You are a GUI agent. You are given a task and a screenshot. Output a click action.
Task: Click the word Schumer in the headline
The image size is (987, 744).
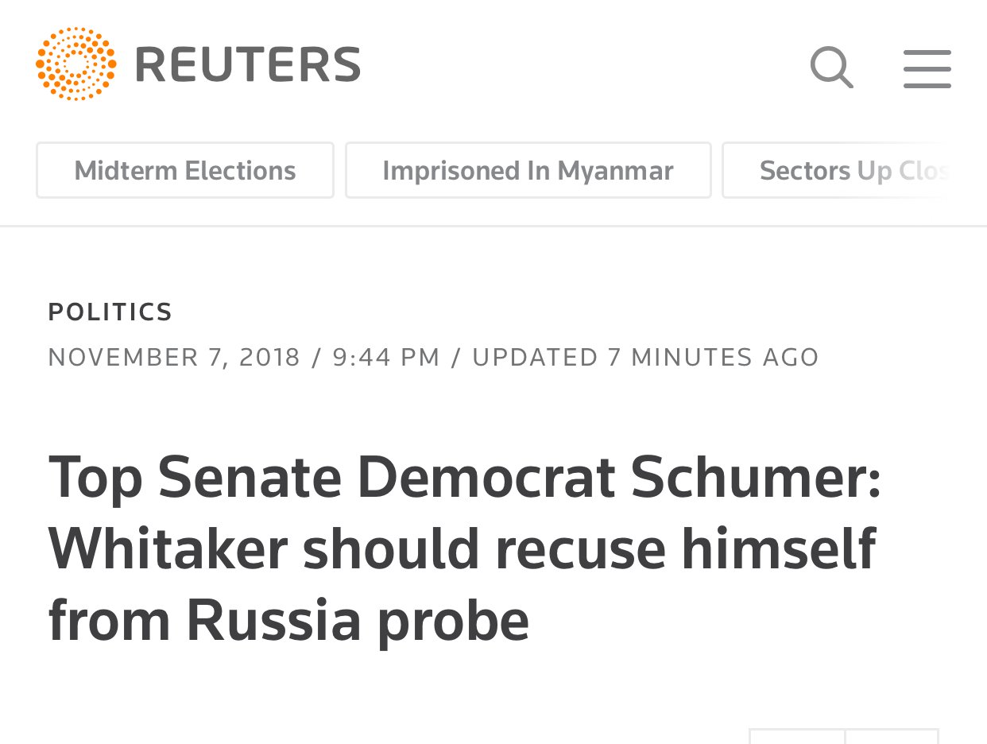[756, 478]
